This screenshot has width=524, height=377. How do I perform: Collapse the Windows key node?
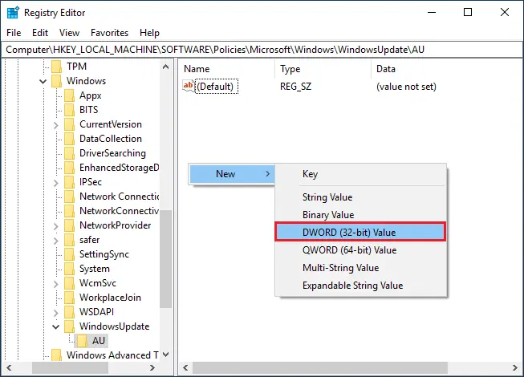43,81
